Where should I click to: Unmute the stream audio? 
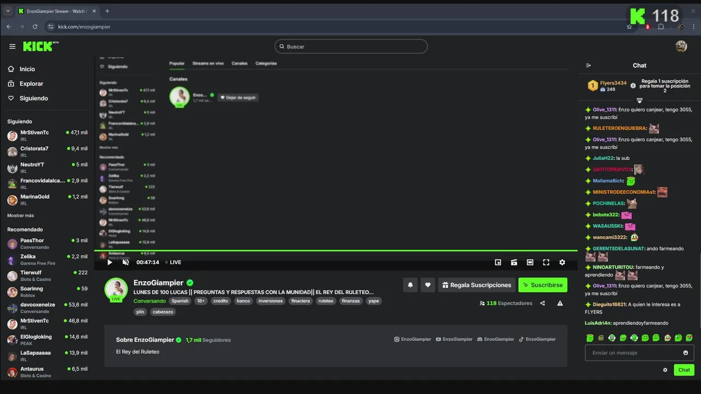tap(125, 262)
